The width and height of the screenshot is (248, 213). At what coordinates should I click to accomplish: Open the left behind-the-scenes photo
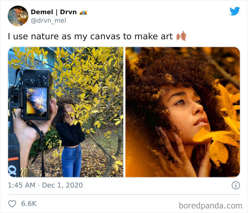point(66,112)
